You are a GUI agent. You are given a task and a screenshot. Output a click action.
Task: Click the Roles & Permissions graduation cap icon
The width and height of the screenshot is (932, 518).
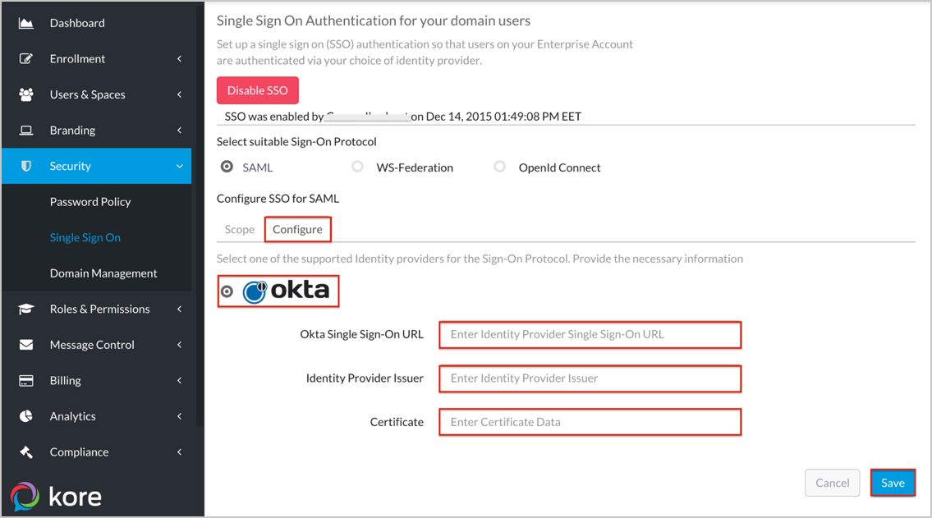pyautogui.click(x=26, y=309)
